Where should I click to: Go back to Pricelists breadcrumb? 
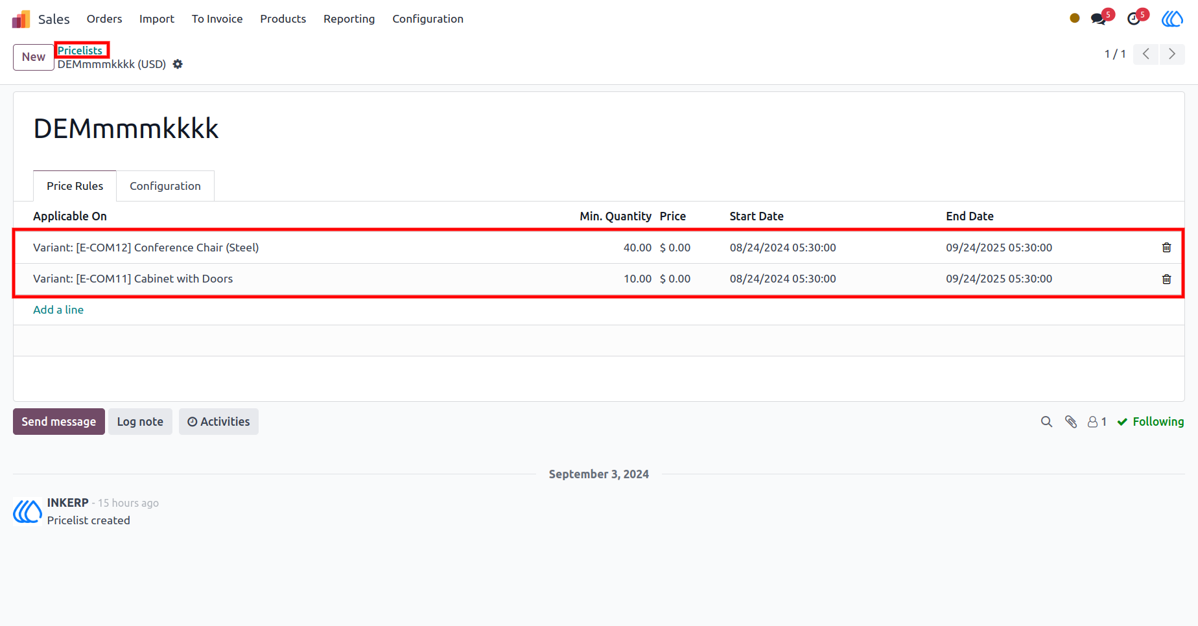tap(80, 51)
